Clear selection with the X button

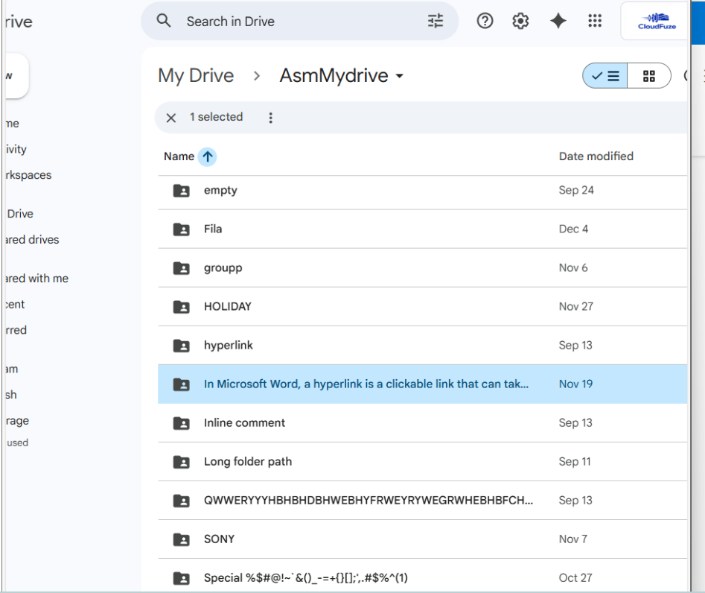point(170,118)
